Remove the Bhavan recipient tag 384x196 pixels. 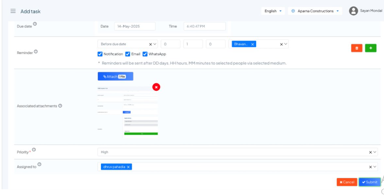[x=253, y=44]
